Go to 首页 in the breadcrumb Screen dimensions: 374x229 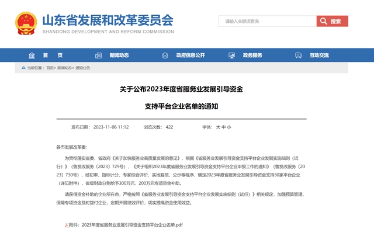[50, 68]
